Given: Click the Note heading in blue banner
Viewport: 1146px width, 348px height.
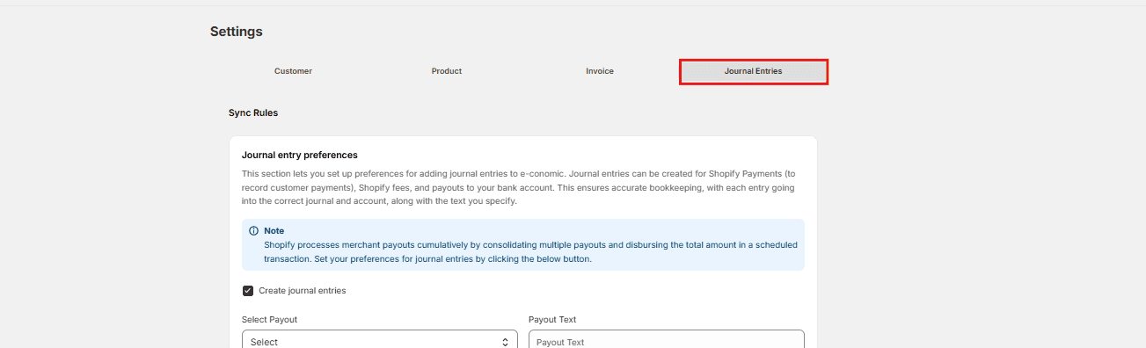Looking at the screenshot, I should 274,231.
